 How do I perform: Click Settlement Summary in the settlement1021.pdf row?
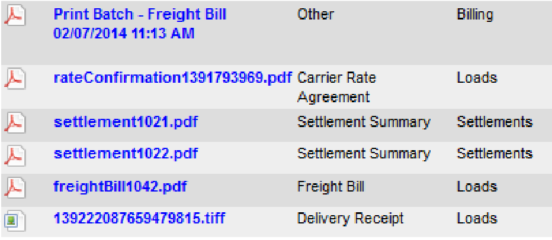point(364,122)
